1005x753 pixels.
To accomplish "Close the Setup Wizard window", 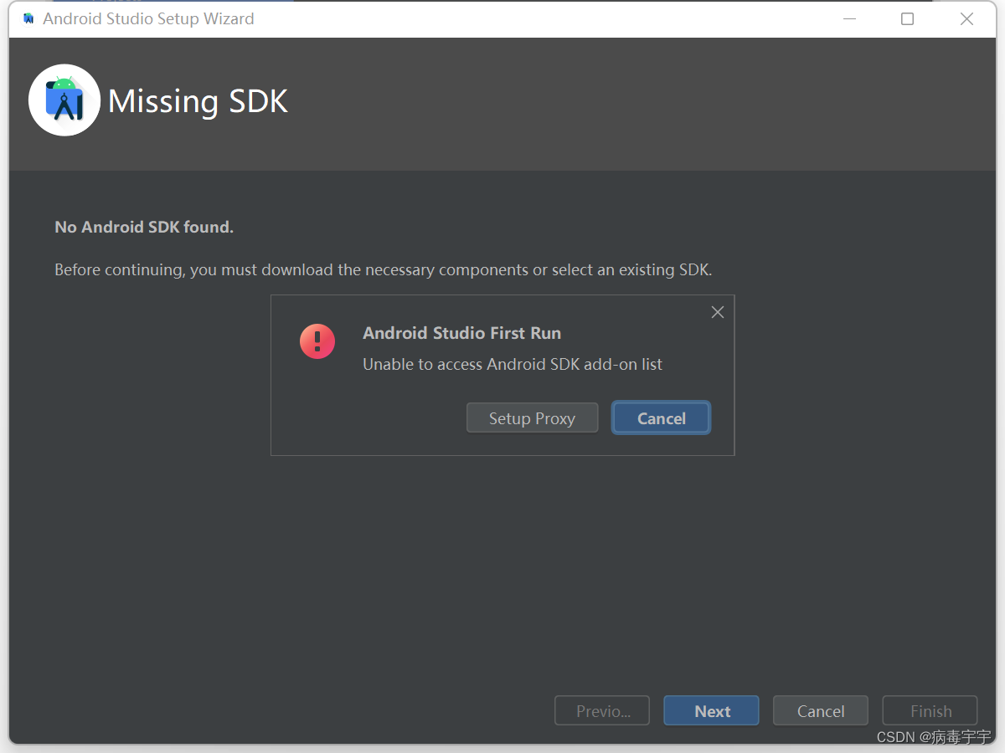I will [x=966, y=18].
